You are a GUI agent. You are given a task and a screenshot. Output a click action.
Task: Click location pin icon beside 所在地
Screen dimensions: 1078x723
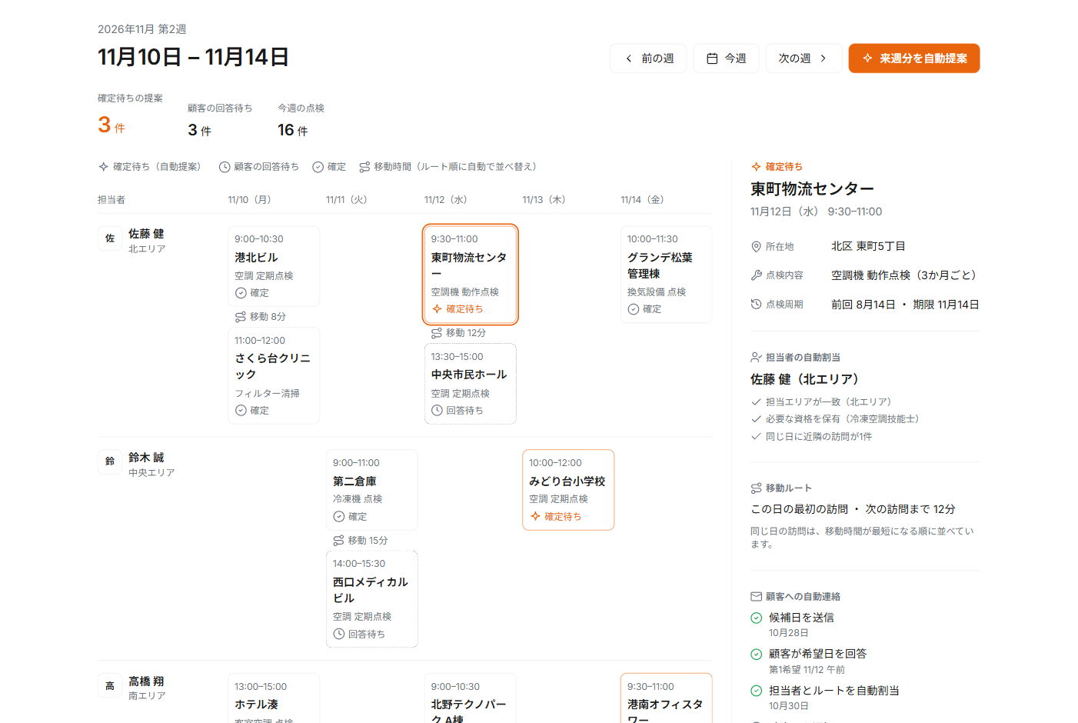[756, 247]
